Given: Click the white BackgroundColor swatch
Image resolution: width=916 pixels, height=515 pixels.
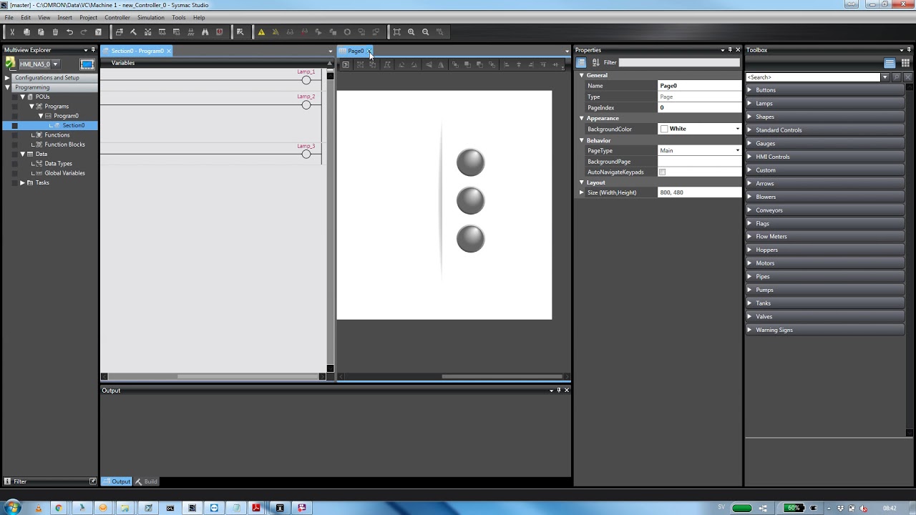Looking at the screenshot, I should [x=664, y=129].
